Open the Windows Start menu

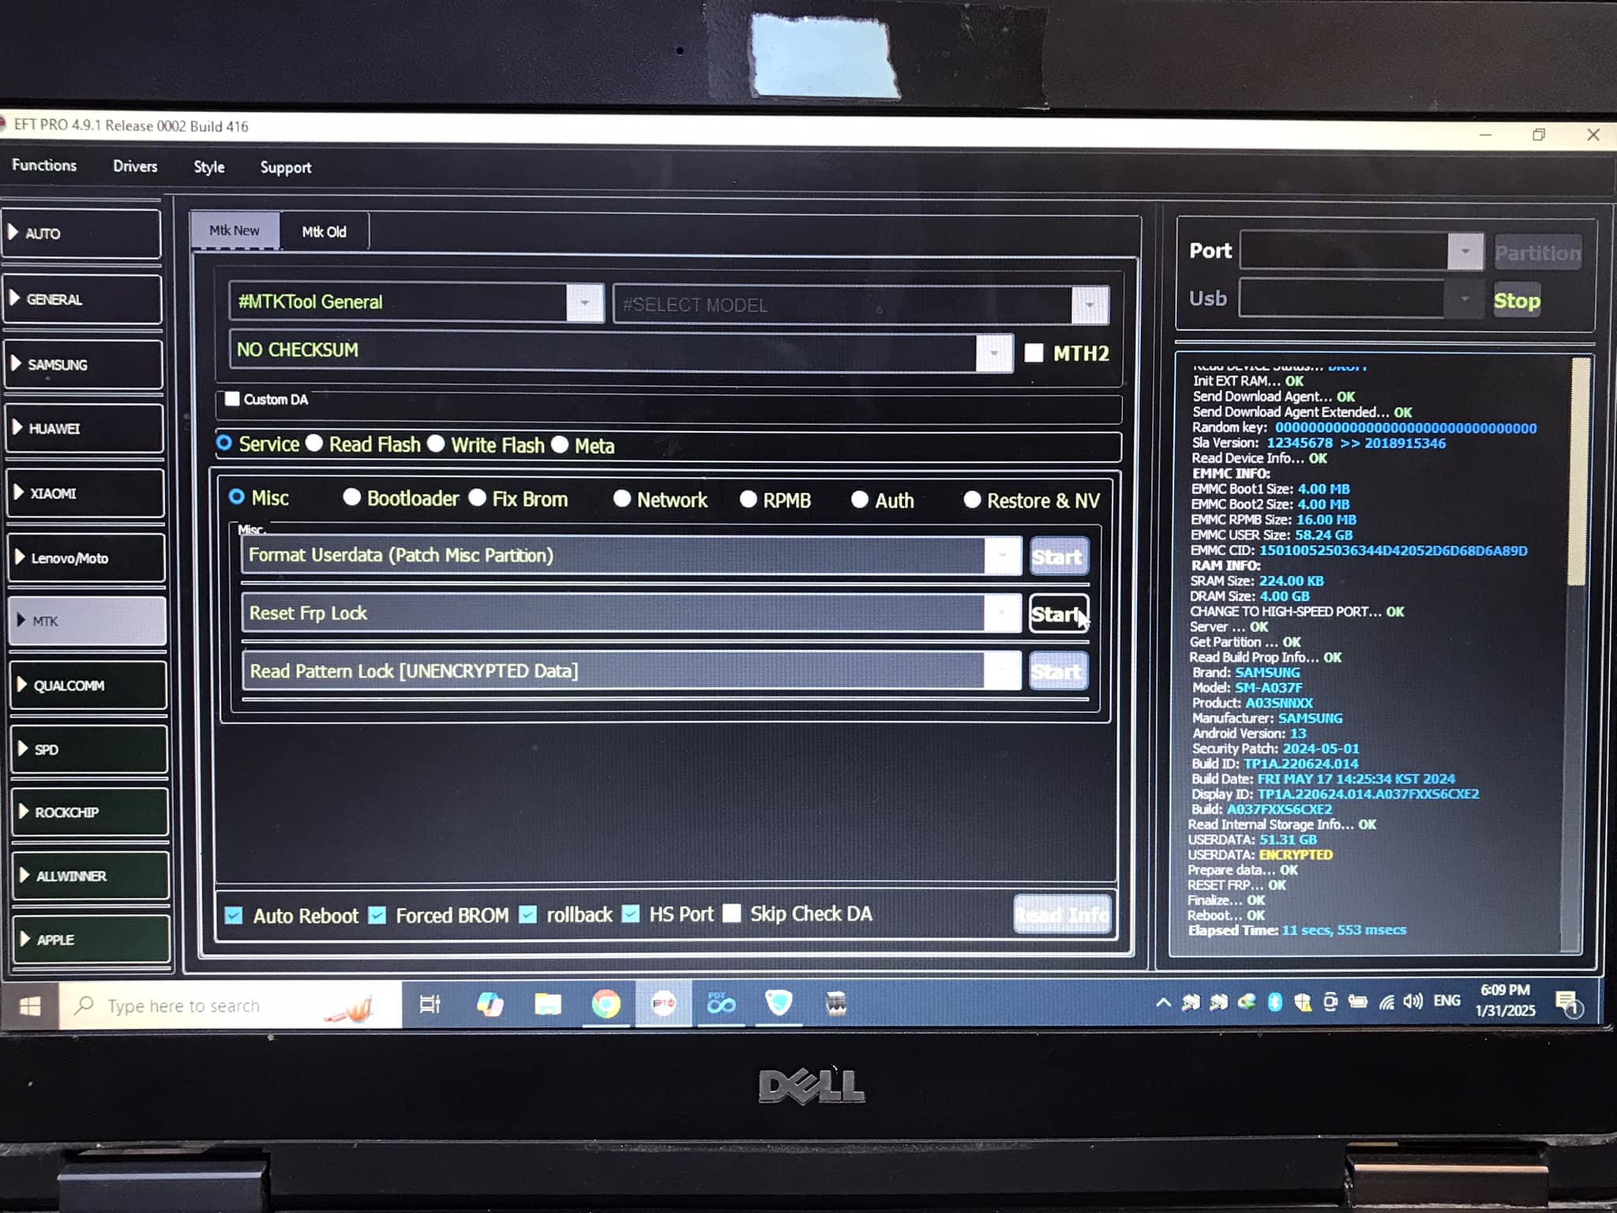click(x=29, y=1005)
